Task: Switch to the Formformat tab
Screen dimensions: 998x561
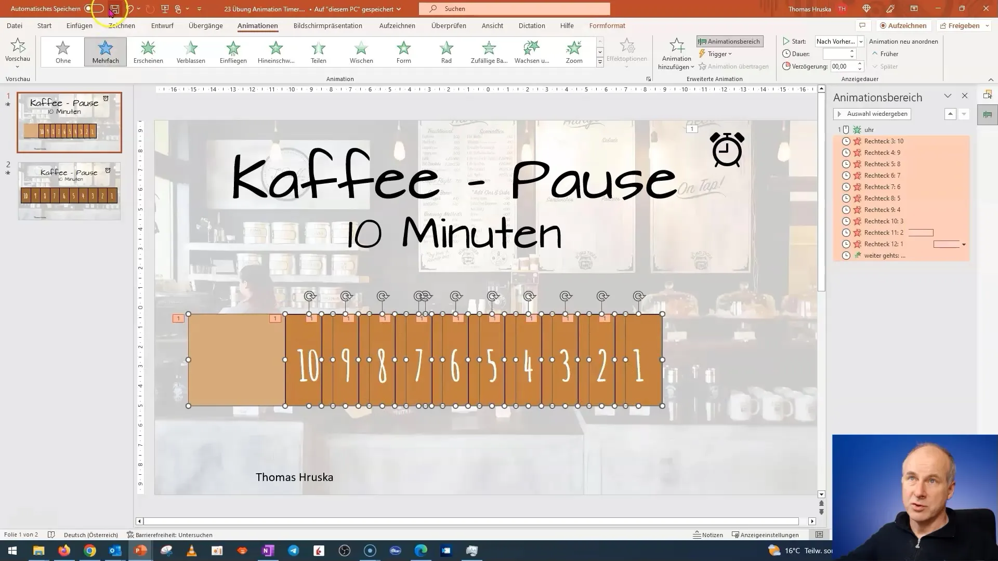Action: tap(607, 25)
